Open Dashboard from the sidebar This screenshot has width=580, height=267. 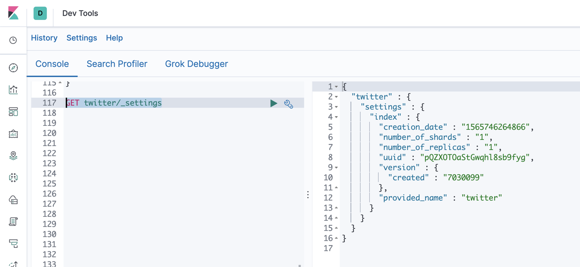coord(13,112)
